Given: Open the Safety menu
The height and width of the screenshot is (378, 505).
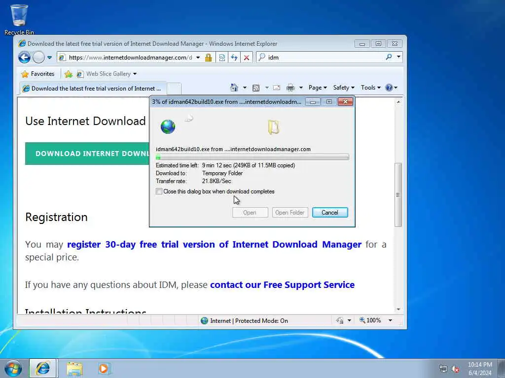Looking at the screenshot, I should pyautogui.click(x=344, y=88).
